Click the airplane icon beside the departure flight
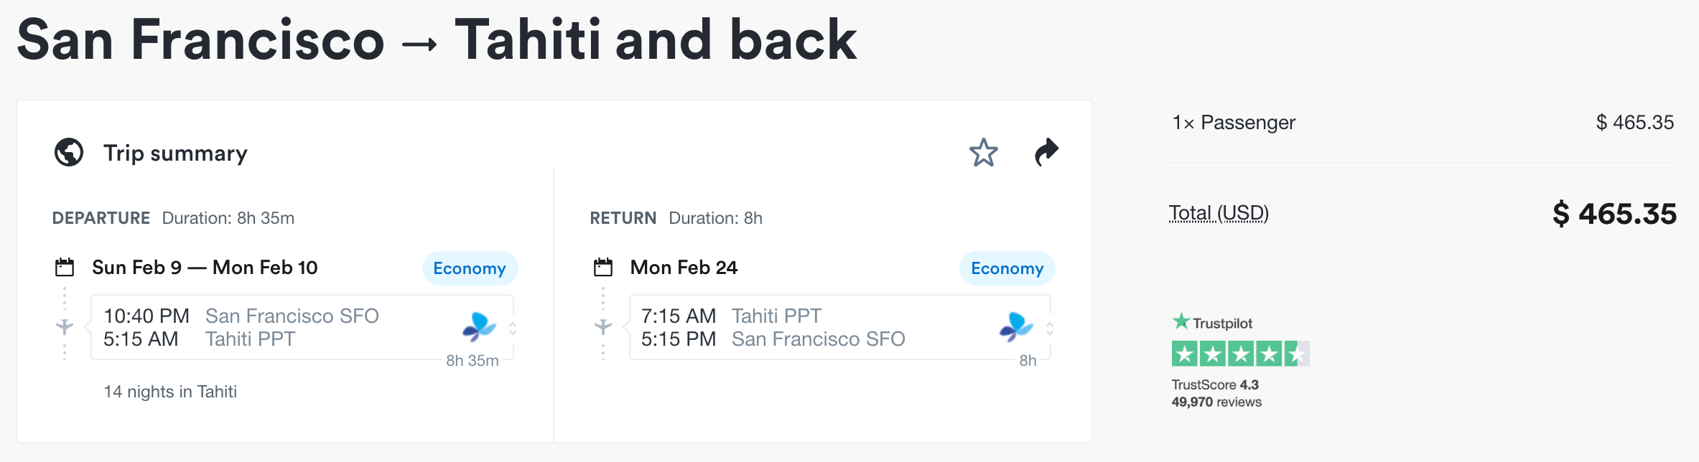This screenshot has width=1699, height=462. (x=65, y=327)
